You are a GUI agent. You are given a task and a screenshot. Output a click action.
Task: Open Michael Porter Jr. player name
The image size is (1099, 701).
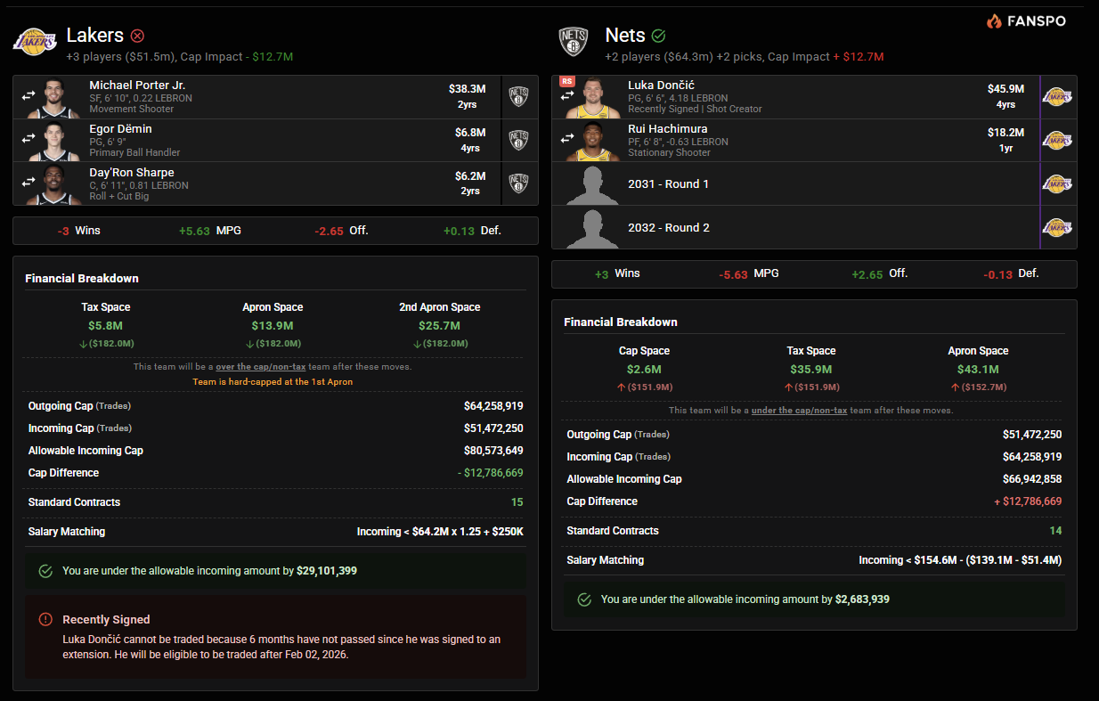point(137,86)
